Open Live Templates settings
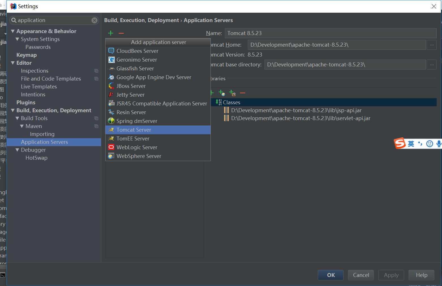Screen dimensions: 442x286 coord(39,86)
